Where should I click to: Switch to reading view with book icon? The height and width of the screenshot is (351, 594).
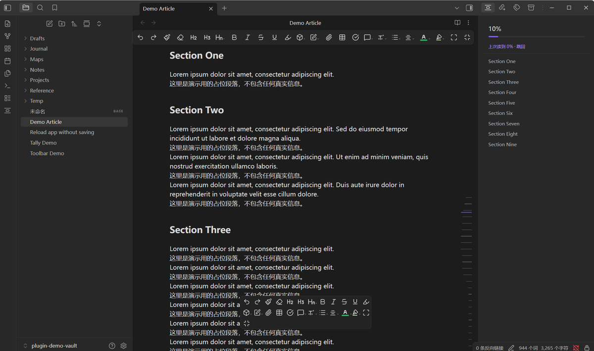point(457,23)
